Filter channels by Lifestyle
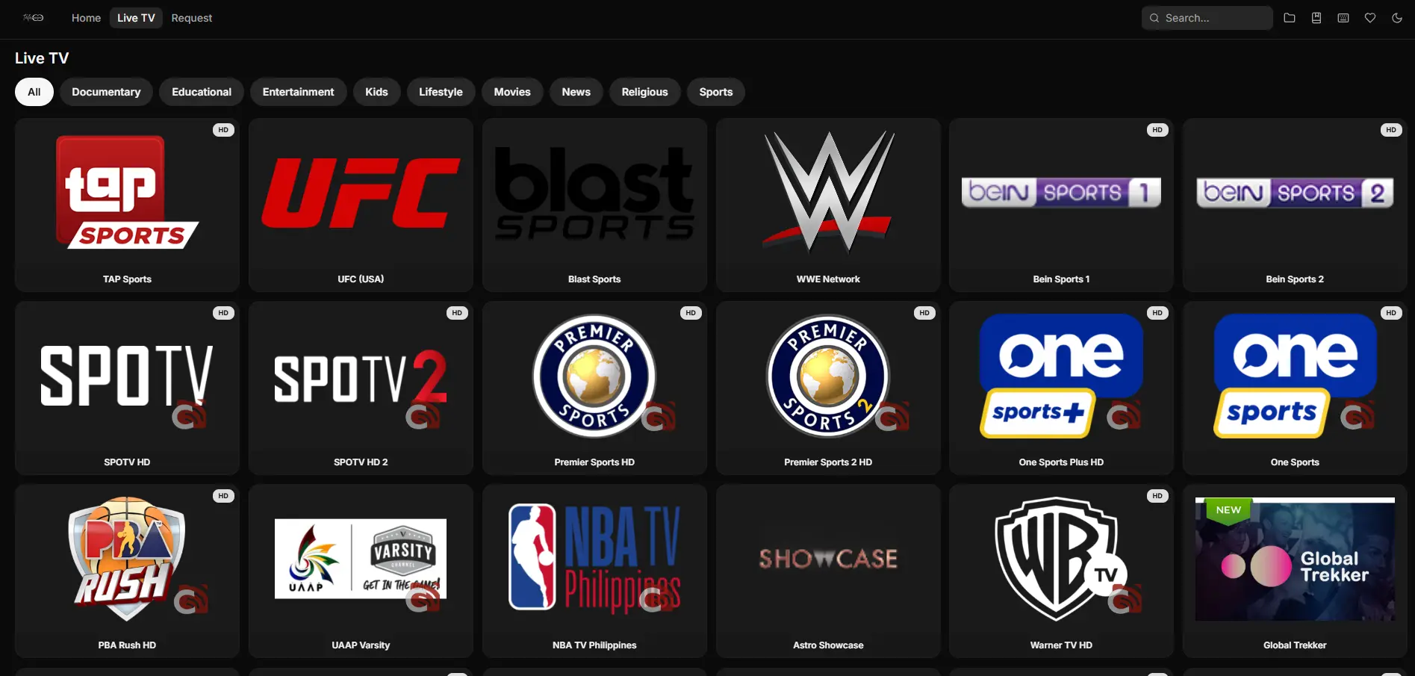This screenshot has height=676, width=1415. click(x=441, y=92)
